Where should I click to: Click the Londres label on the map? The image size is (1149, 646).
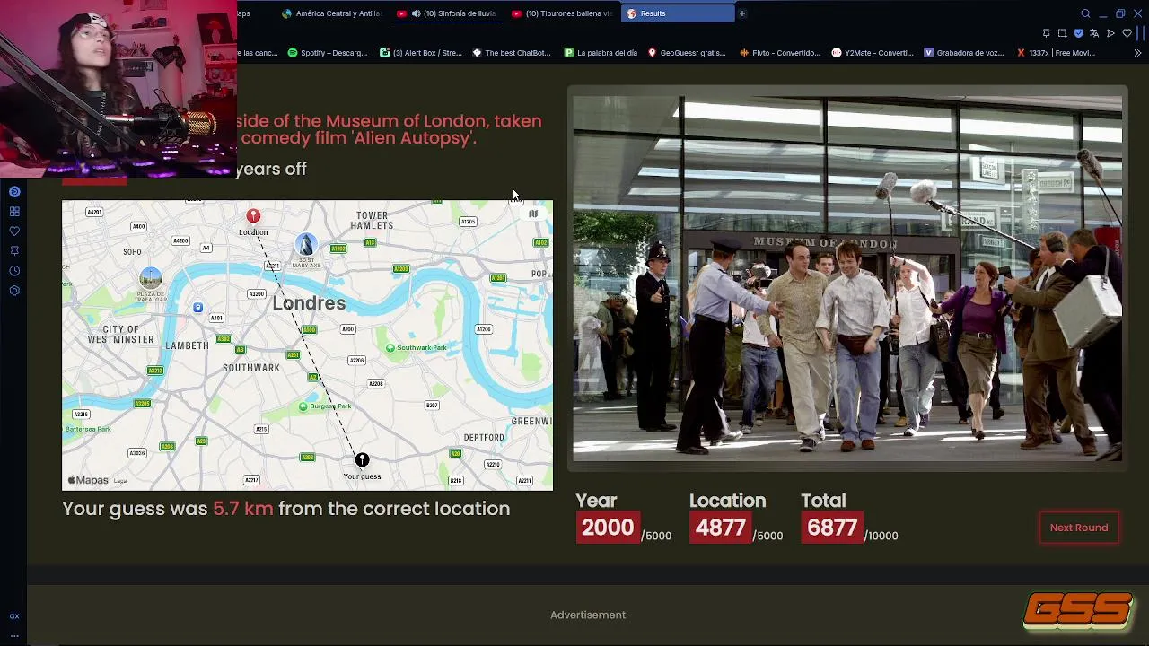pos(309,303)
